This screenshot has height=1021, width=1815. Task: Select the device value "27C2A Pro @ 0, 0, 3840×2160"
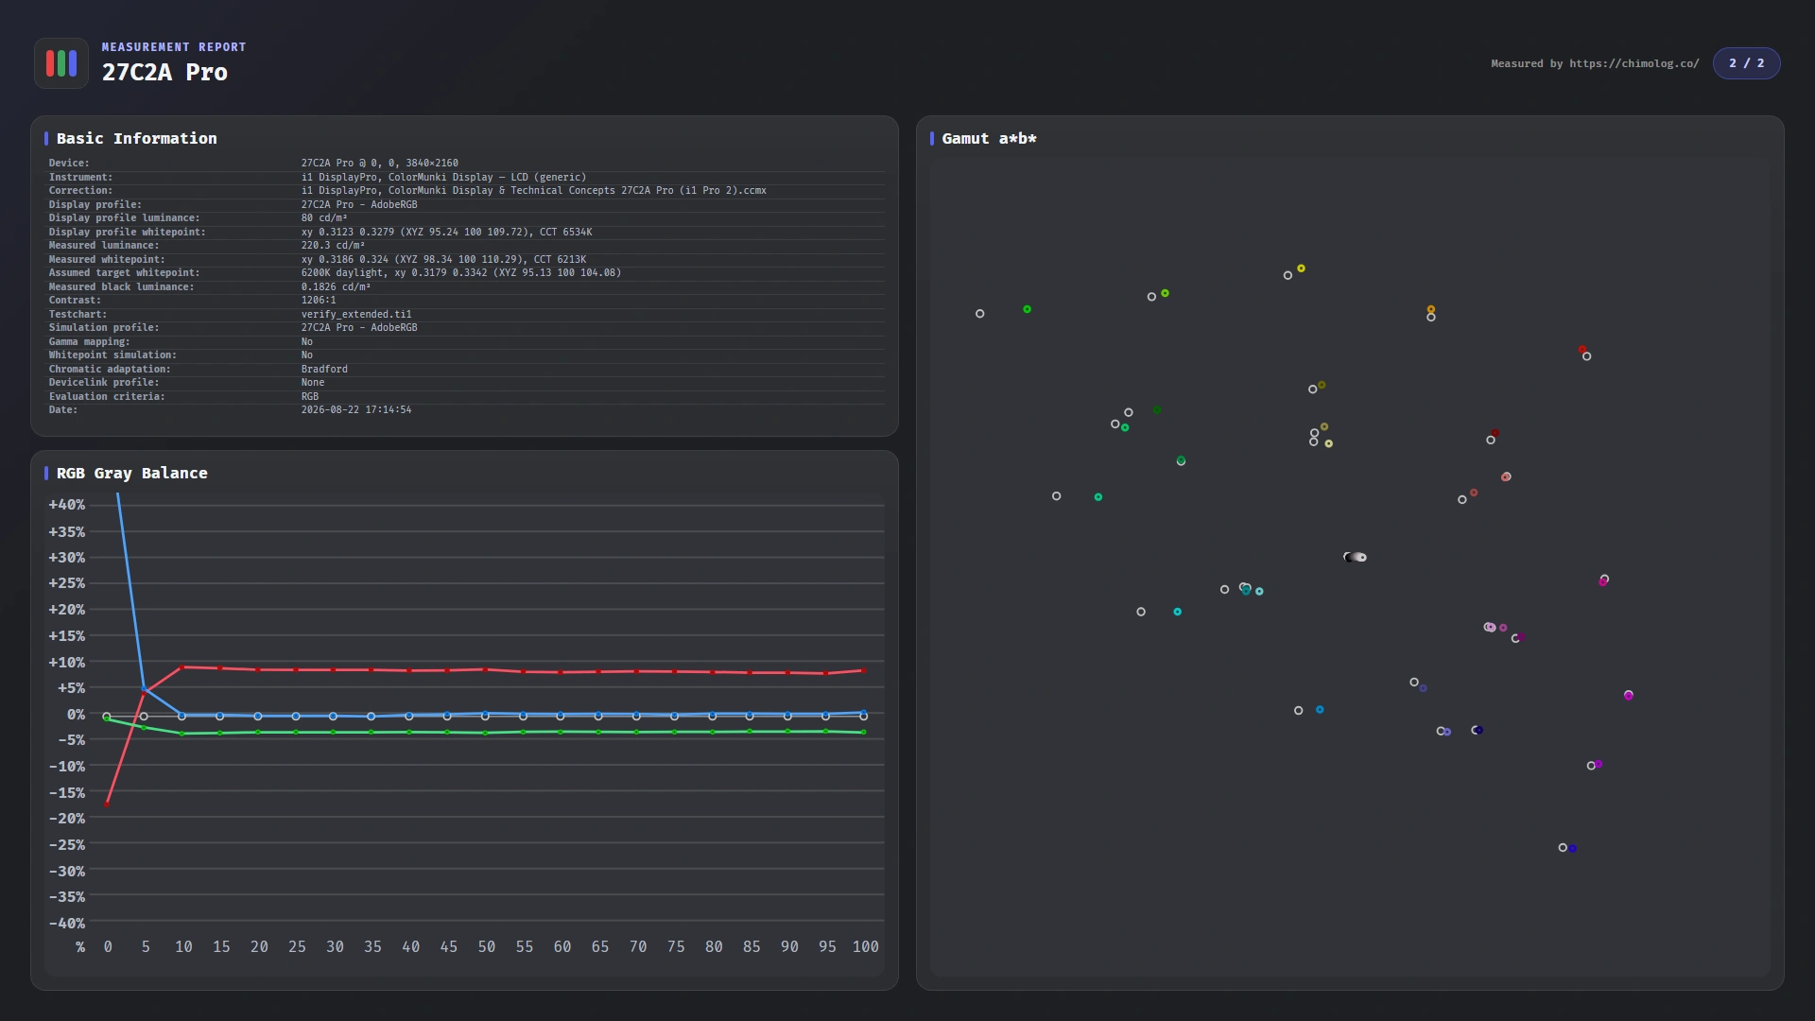379,164
